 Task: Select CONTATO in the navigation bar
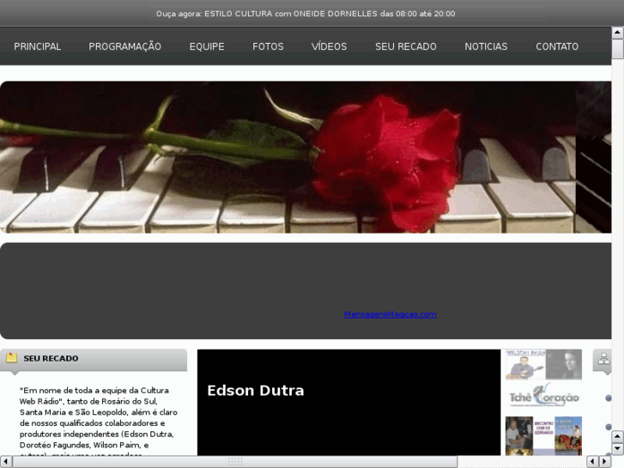click(557, 46)
